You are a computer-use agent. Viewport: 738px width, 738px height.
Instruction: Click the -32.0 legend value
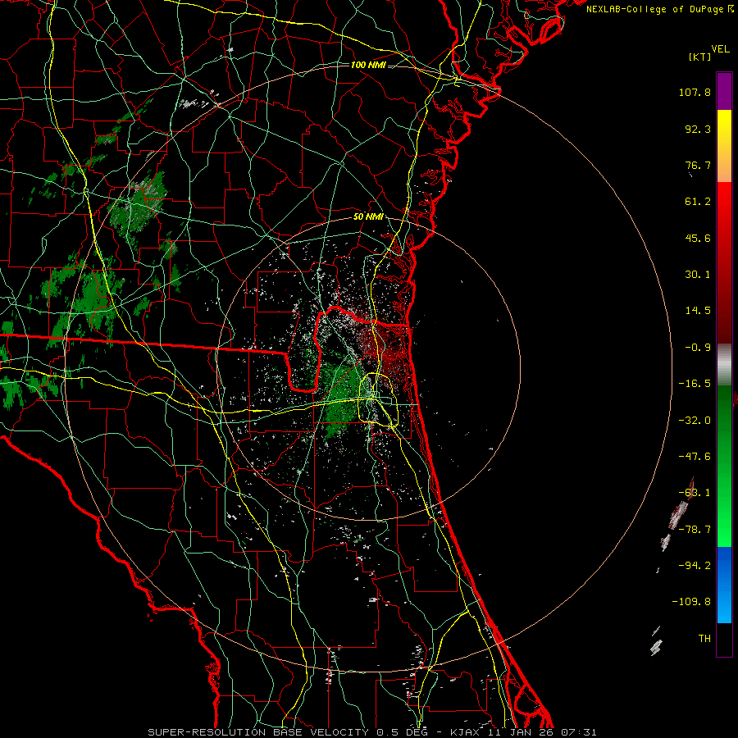695,421
